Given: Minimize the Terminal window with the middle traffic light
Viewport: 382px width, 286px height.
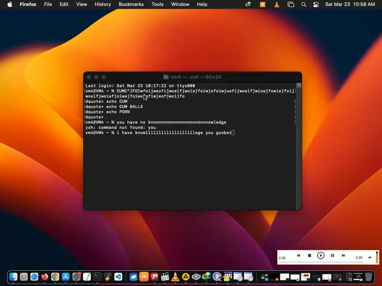Looking at the screenshot, I should [x=96, y=77].
